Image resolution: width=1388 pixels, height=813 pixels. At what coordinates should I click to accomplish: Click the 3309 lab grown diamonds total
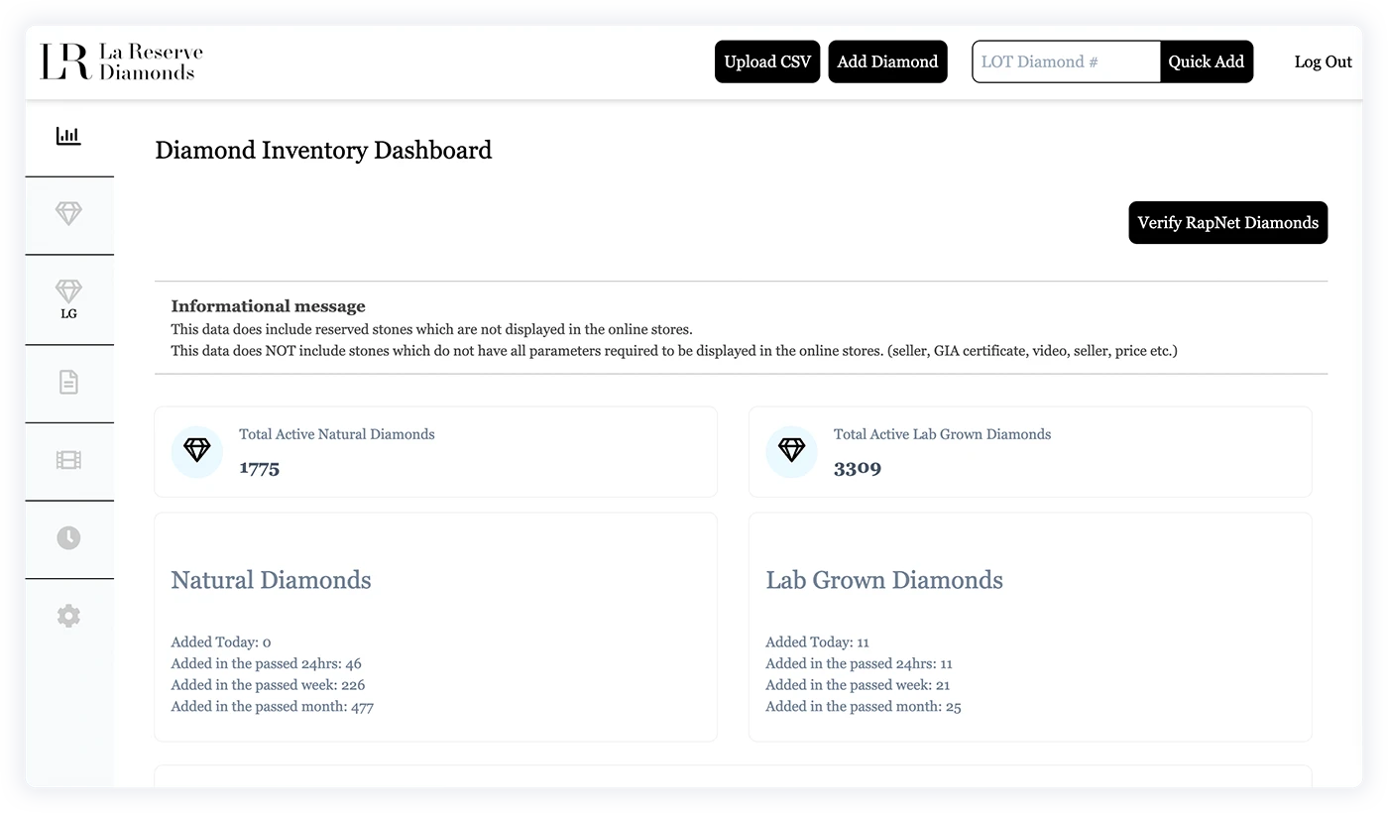pyautogui.click(x=857, y=468)
